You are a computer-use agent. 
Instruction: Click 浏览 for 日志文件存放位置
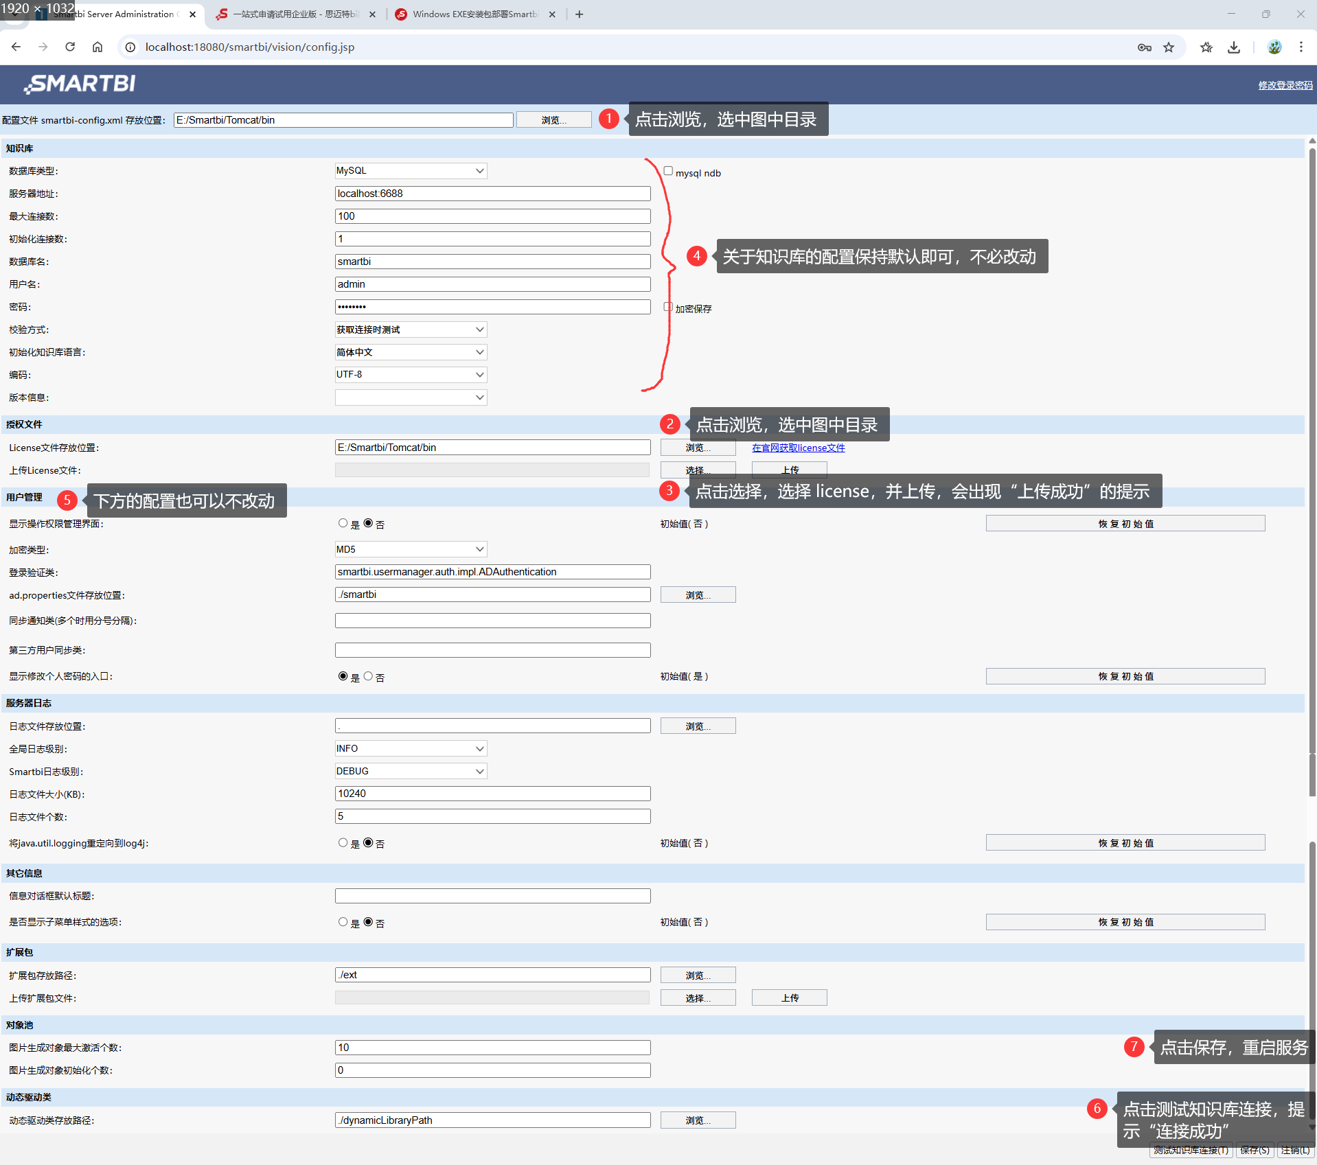point(698,726)
